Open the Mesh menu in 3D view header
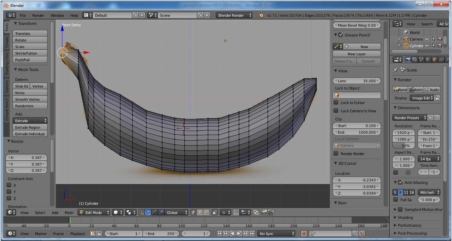Screen dimensions: 452x241 tap(69, 213)
